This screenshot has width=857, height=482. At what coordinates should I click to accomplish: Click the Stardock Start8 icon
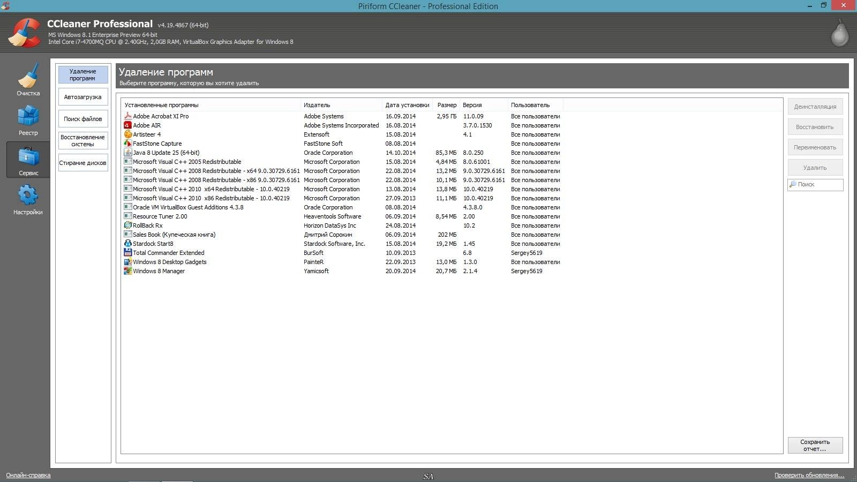(128, 243)
